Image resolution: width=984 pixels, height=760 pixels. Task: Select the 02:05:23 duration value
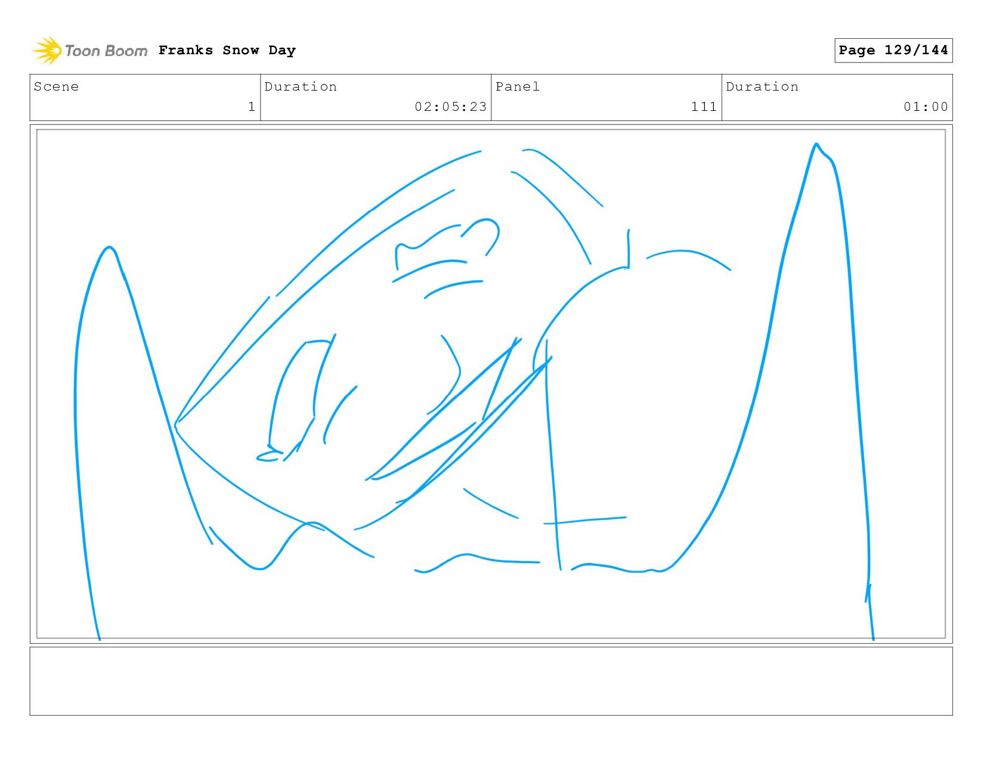point(451,107)
